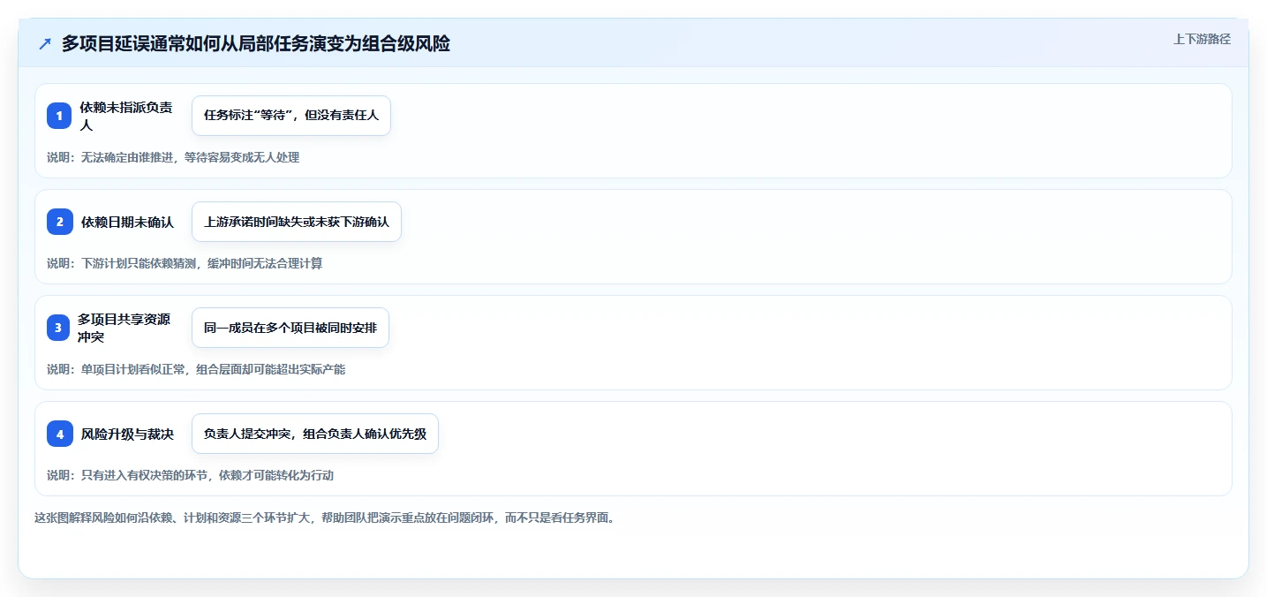Click the step 1 number badge
The image size is (1267, 597).
point(59,116)
